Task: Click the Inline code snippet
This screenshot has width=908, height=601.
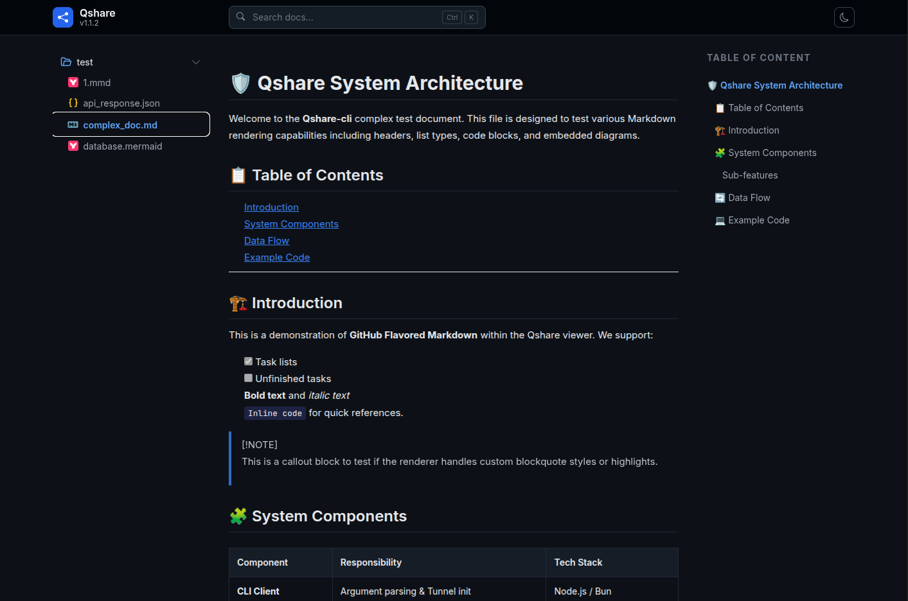Action: click(275, 413)
